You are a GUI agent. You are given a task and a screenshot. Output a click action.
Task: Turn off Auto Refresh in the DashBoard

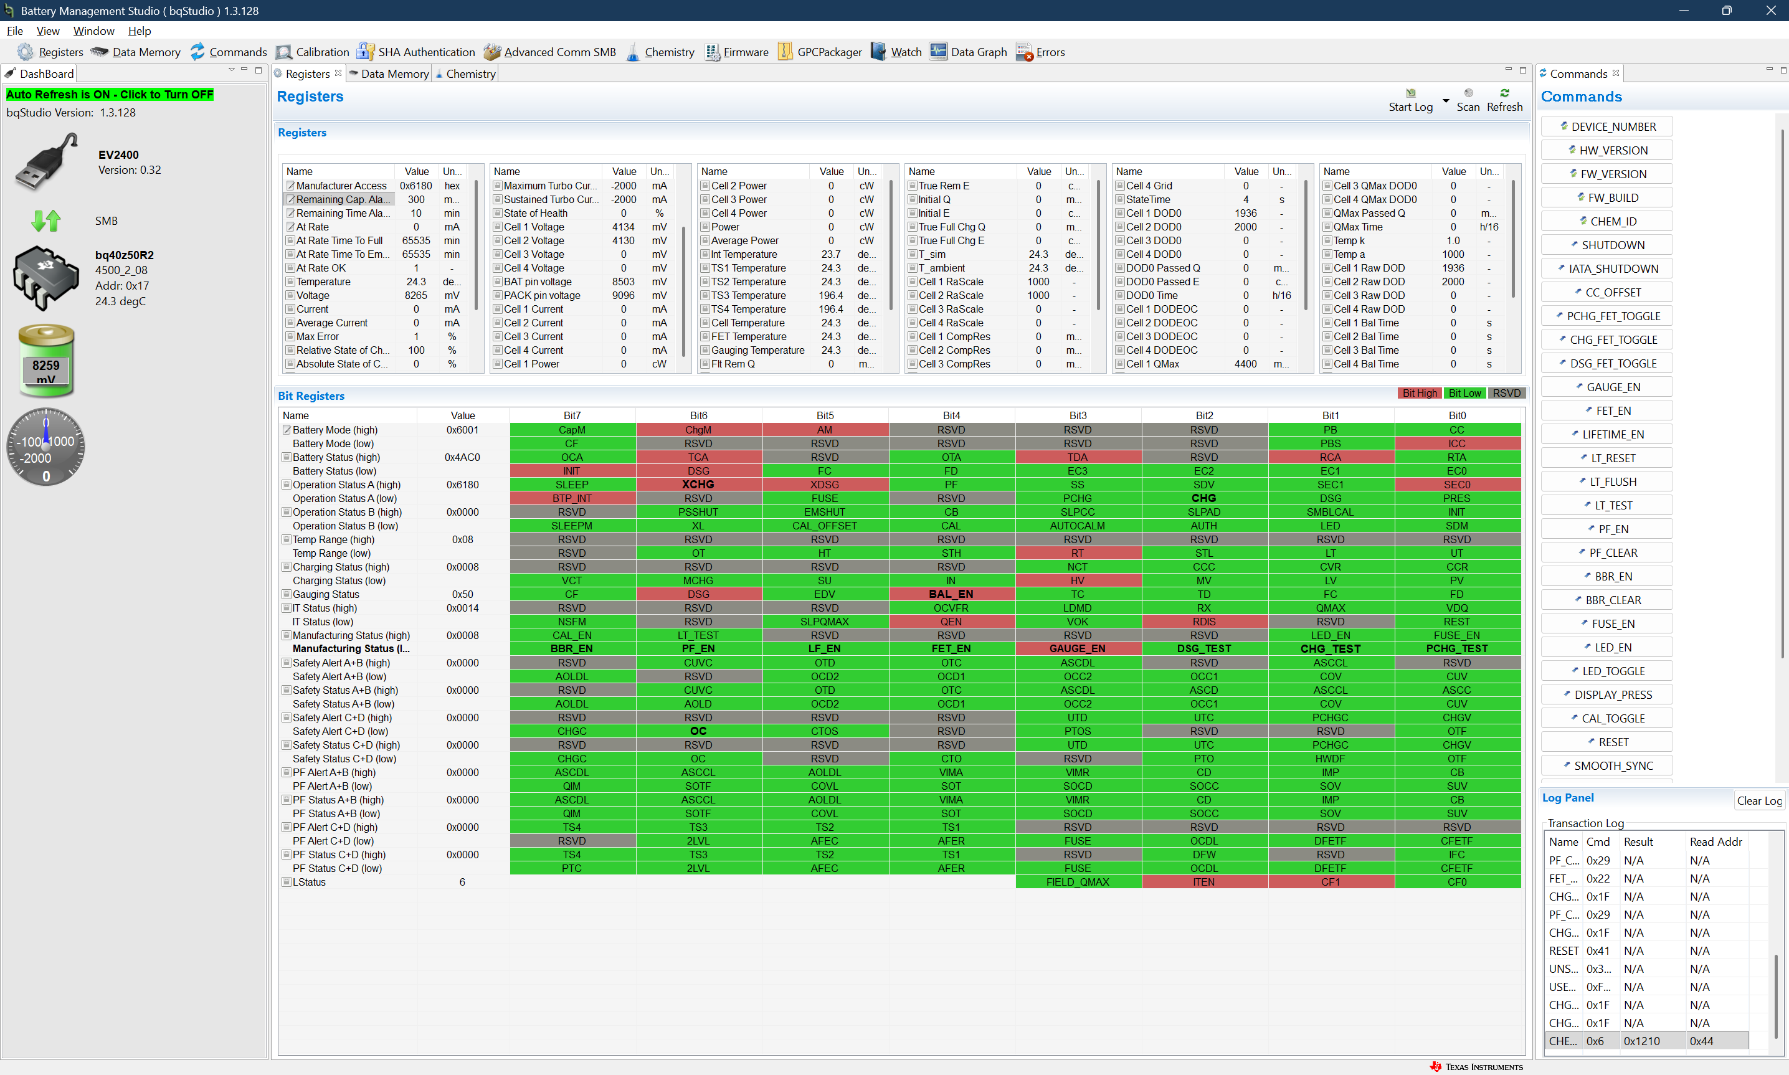[x=110, y=95]
